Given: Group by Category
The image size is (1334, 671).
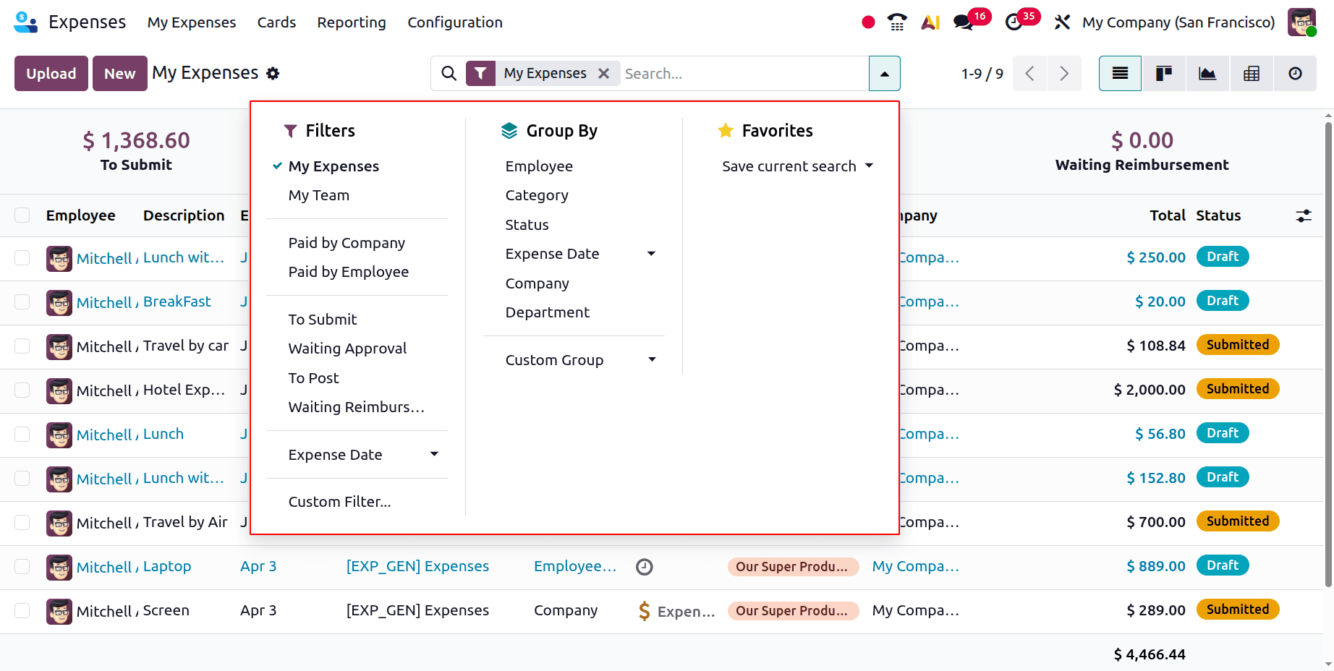Looking at the screenshot, I should (537, 195).
